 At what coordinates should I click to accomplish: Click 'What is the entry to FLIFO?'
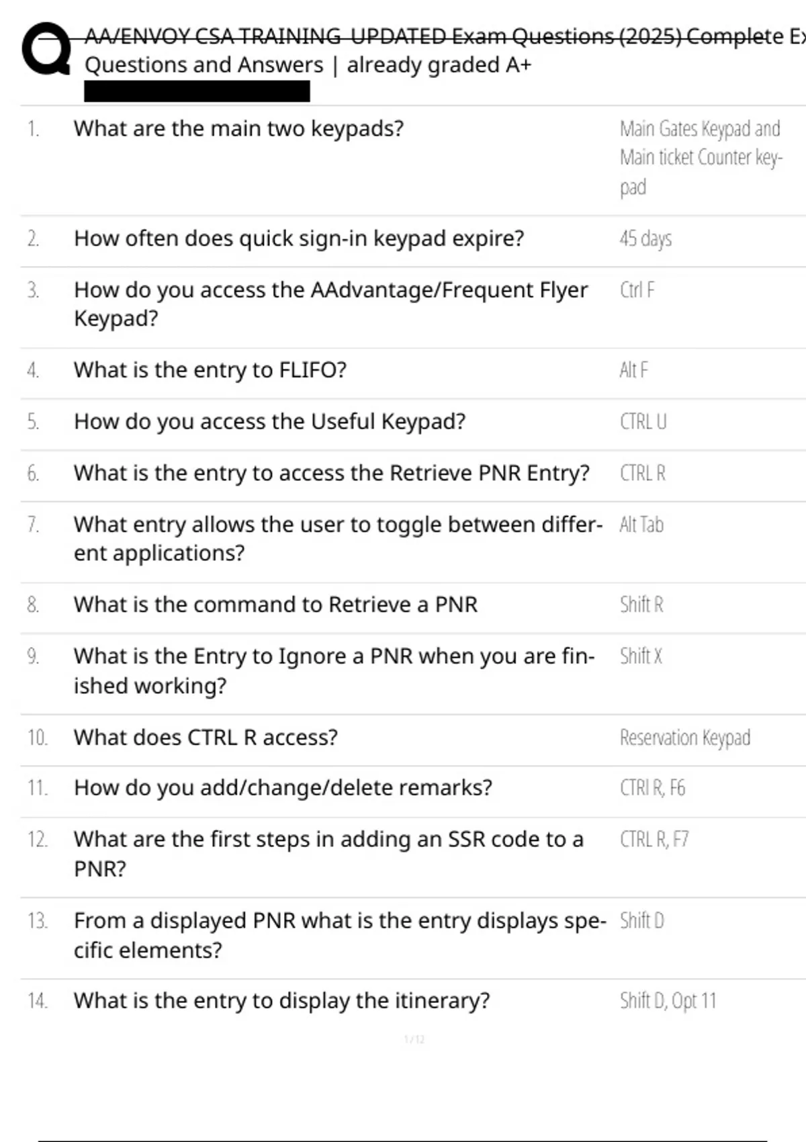pyautogui.click(x=210, y=370)
